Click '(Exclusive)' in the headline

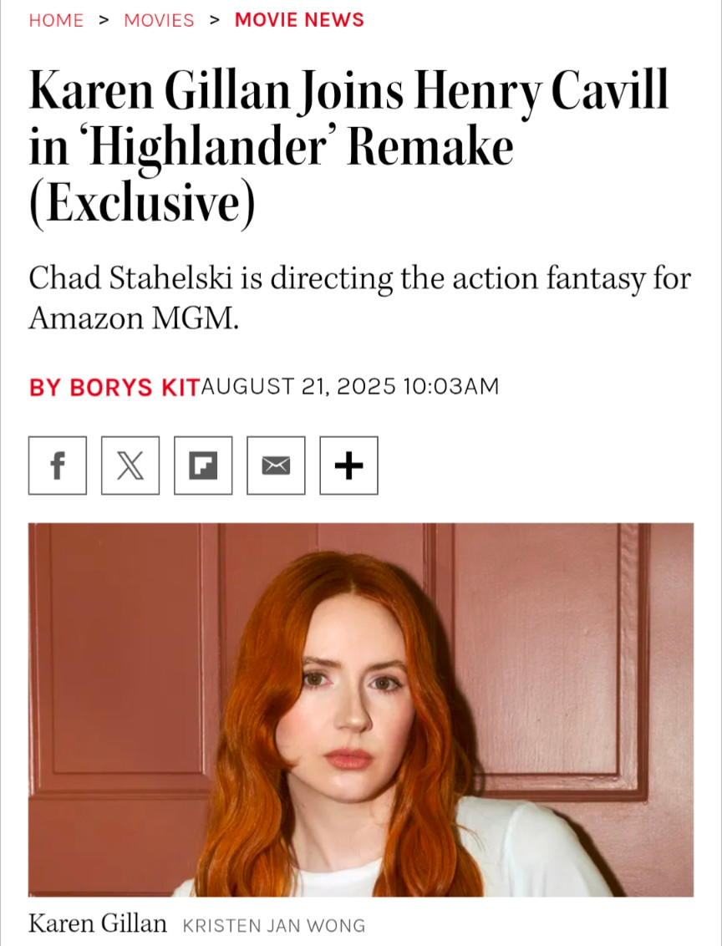pyautogui.click(x=142, y=203)
